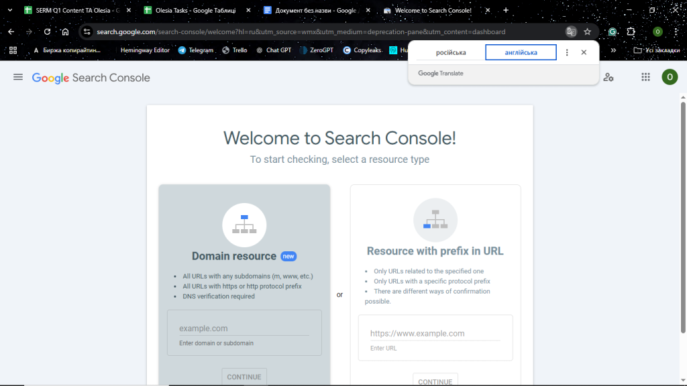Open the user management settings icon

pyautogui.click(x=609, y=77)
